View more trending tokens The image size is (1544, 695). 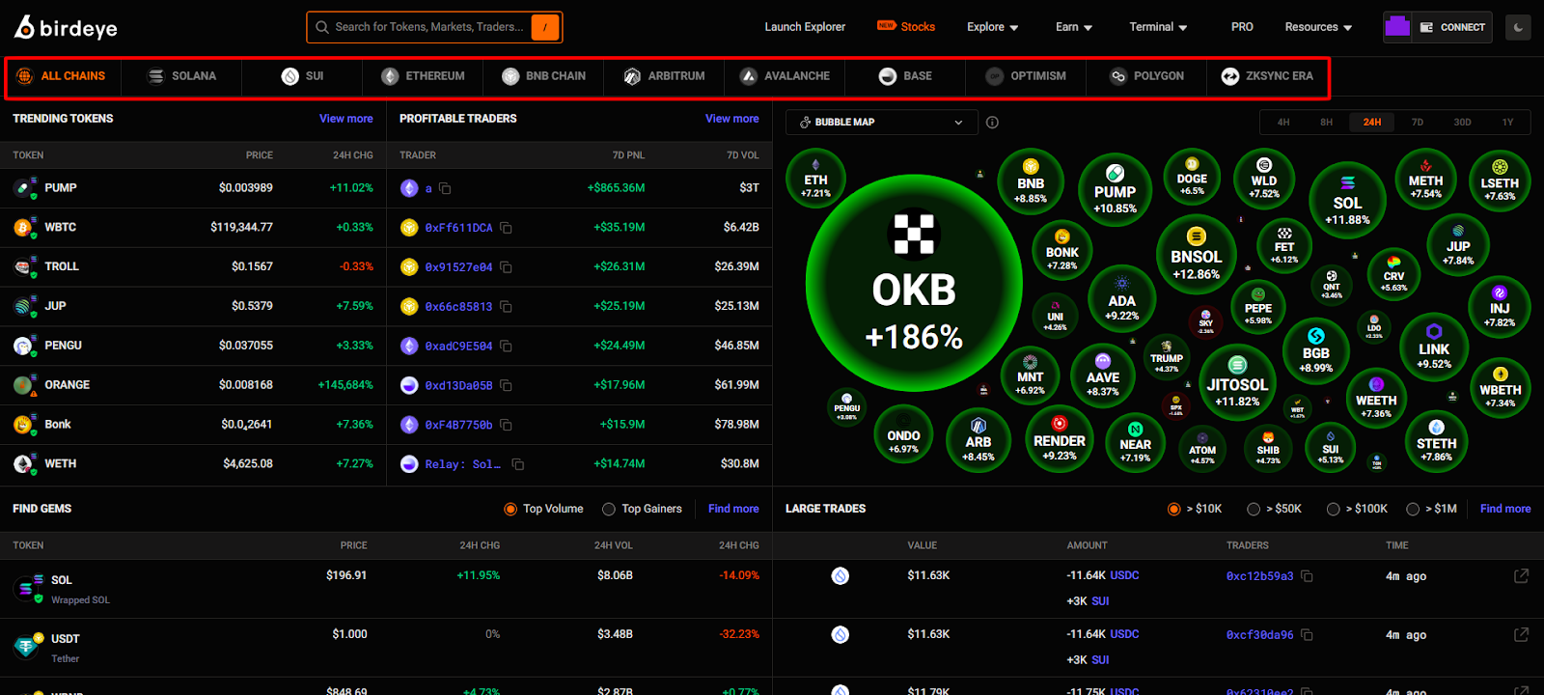(345, 119)
